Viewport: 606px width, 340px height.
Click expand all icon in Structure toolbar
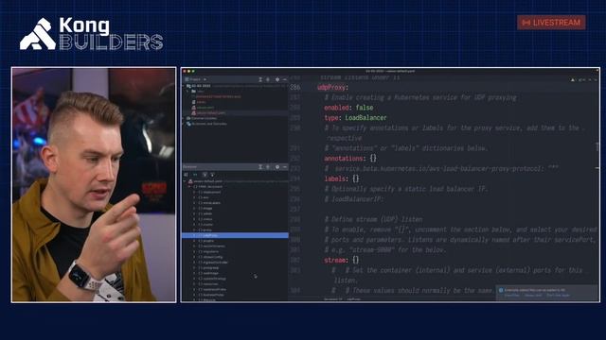(205, 175)
